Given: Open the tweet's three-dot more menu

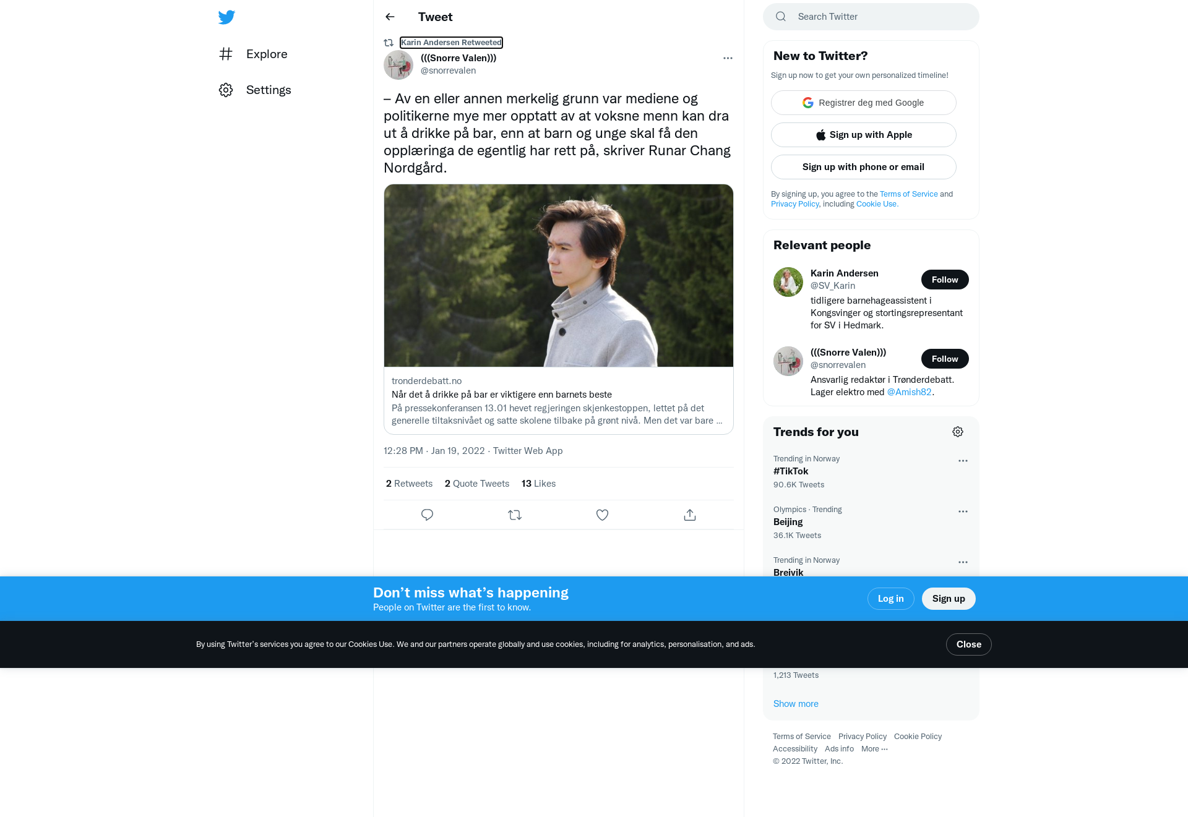Looking at the screenshot, I should pos(728,58).
